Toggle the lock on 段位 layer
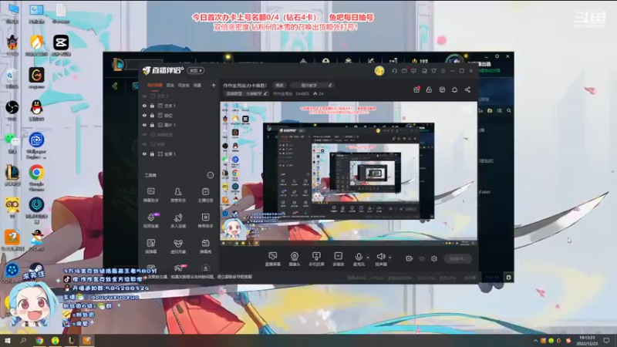Image resolution: width=617 pixels, height=347 pixels. (x=152, y=115)
